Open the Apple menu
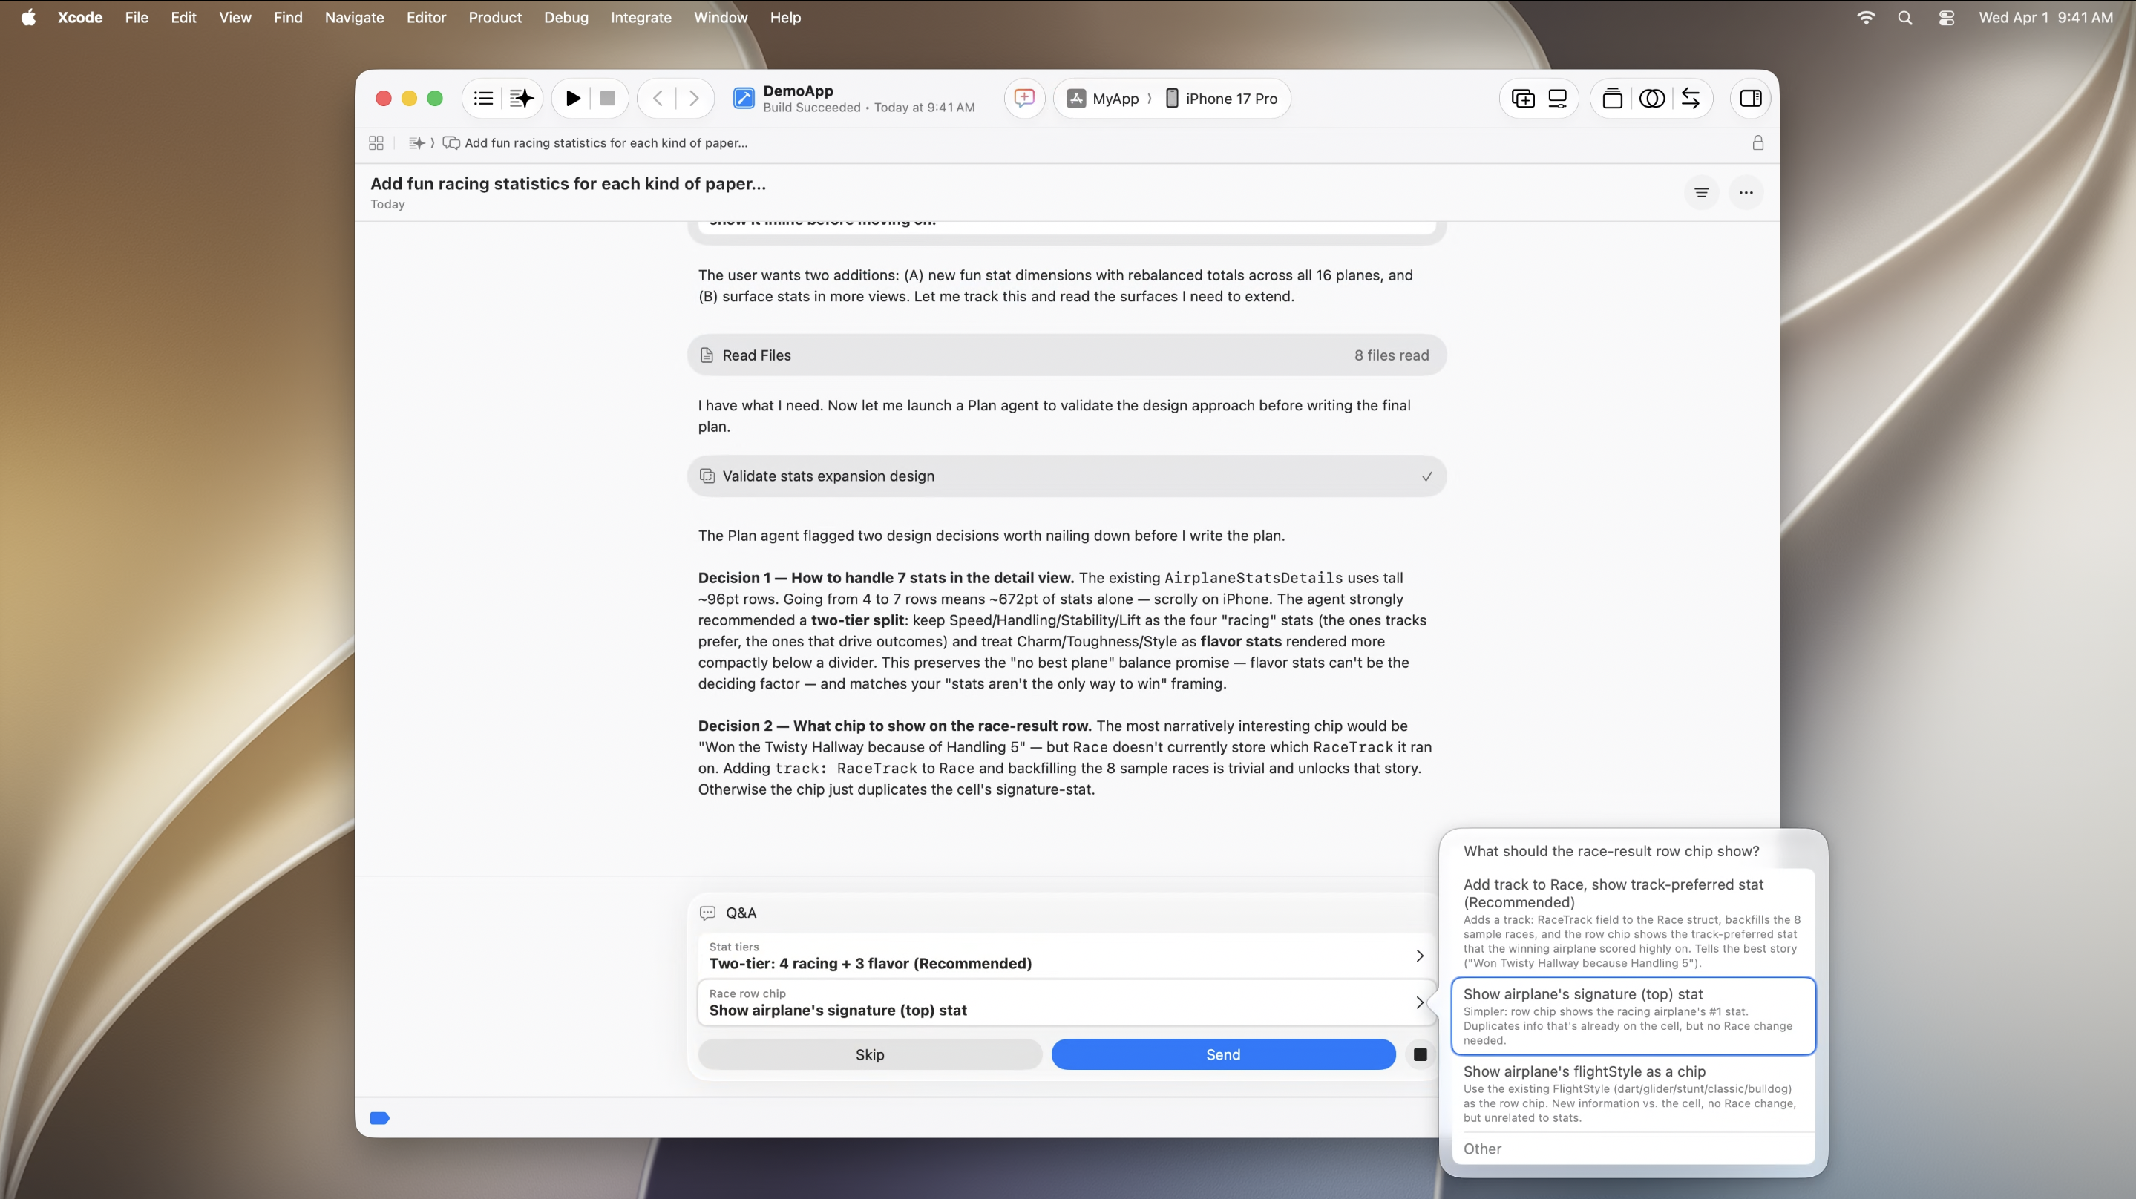The height and width of the screenshot is (1199, 2136). 28,17
